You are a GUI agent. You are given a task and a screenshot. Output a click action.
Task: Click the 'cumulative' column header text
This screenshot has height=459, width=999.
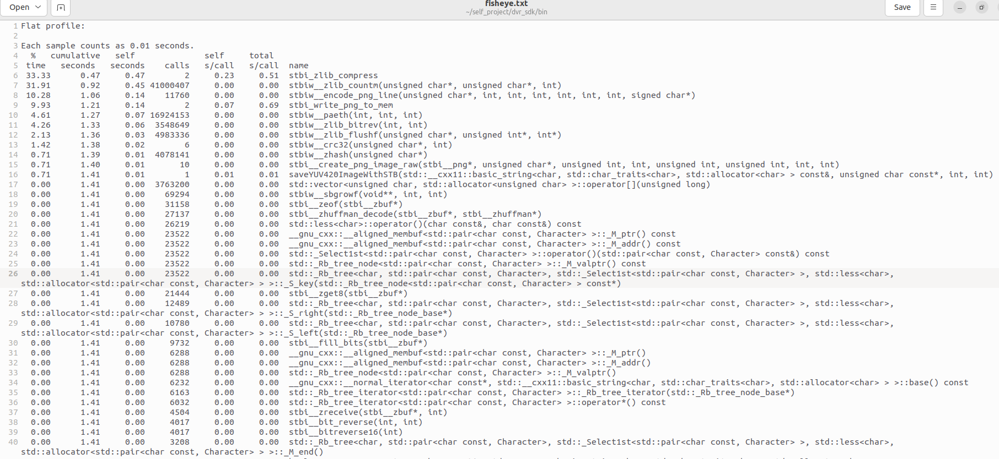pyautogui.click(x=76, y=56)
